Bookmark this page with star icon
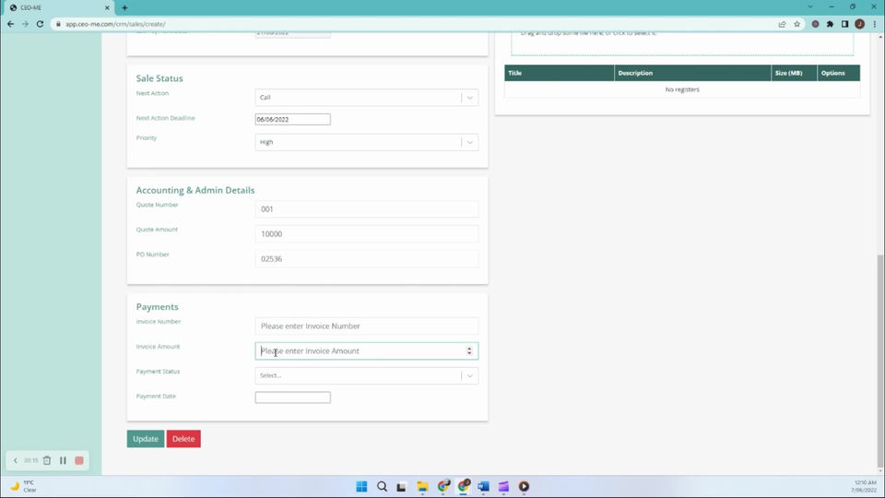The height and width of the screenshot is (498, 885). tap(796, 24)
